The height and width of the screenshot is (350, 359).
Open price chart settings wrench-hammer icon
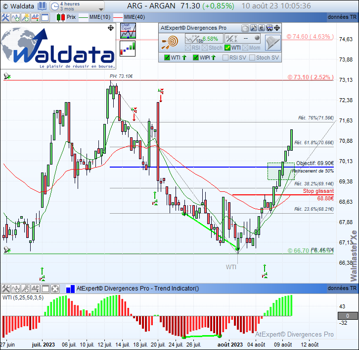click(5, 17)
